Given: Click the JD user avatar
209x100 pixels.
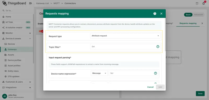Looking at the screenshot, I should coord(4,96).
